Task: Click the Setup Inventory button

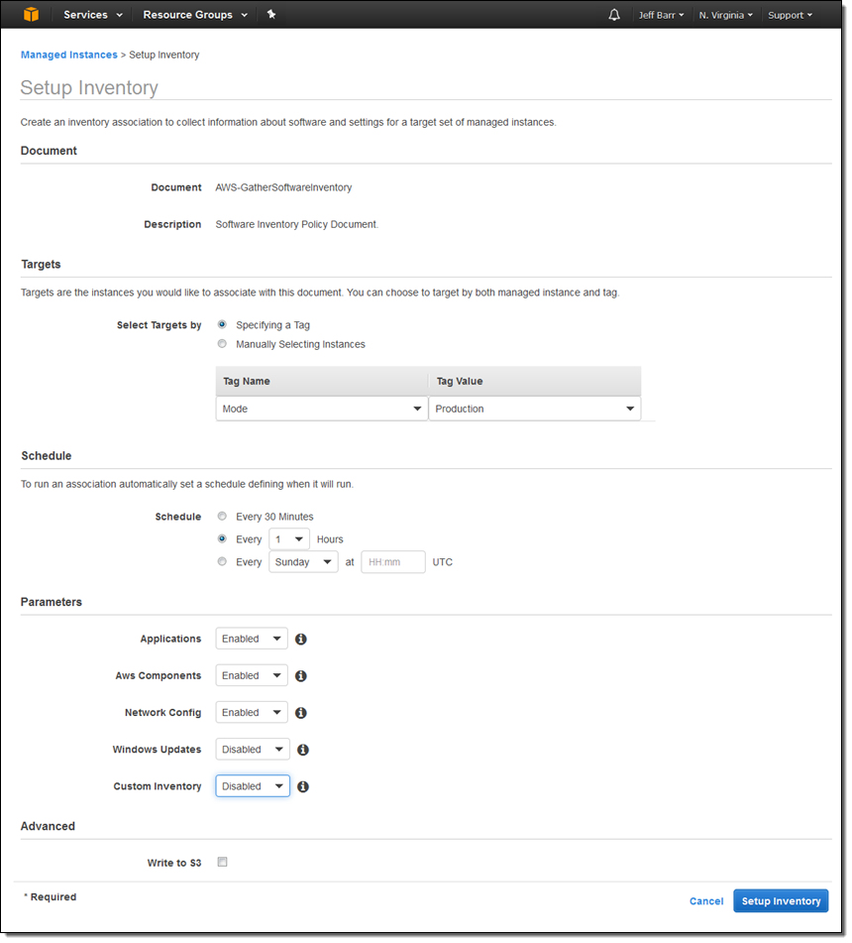Action: pos(781,901)
